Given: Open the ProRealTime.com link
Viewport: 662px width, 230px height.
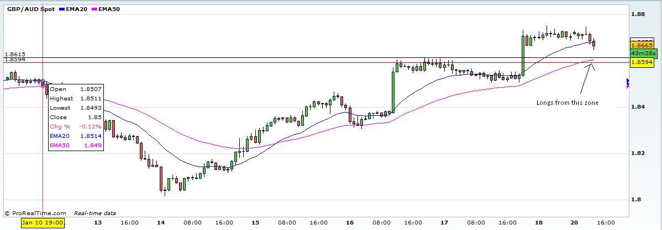Looking at the screenshot, I should (38, 213).
